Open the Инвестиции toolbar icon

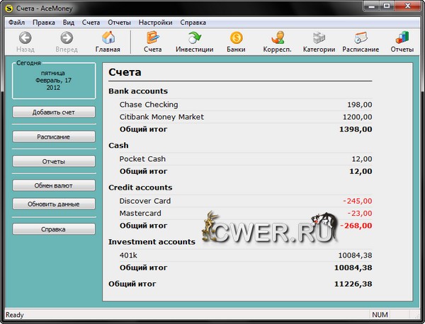[x=194, y=38]
